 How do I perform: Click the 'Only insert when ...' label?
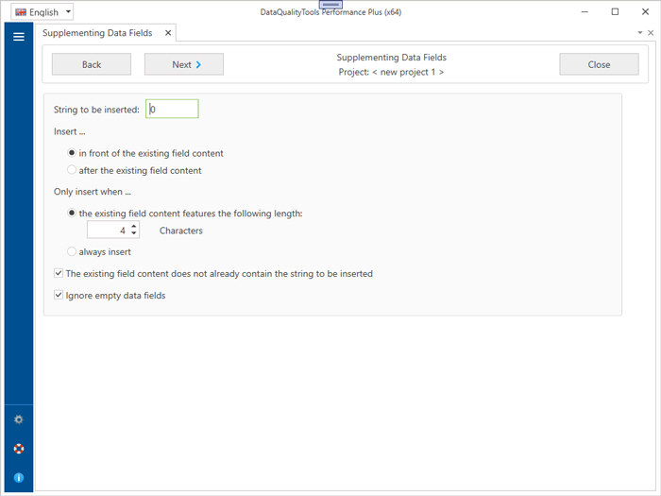pos(93,192)
